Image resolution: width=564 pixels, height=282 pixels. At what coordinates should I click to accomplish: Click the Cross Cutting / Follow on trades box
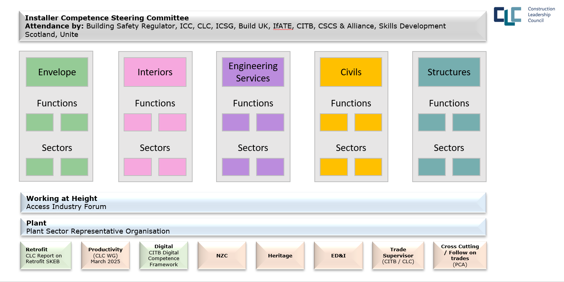coord(460,255)
